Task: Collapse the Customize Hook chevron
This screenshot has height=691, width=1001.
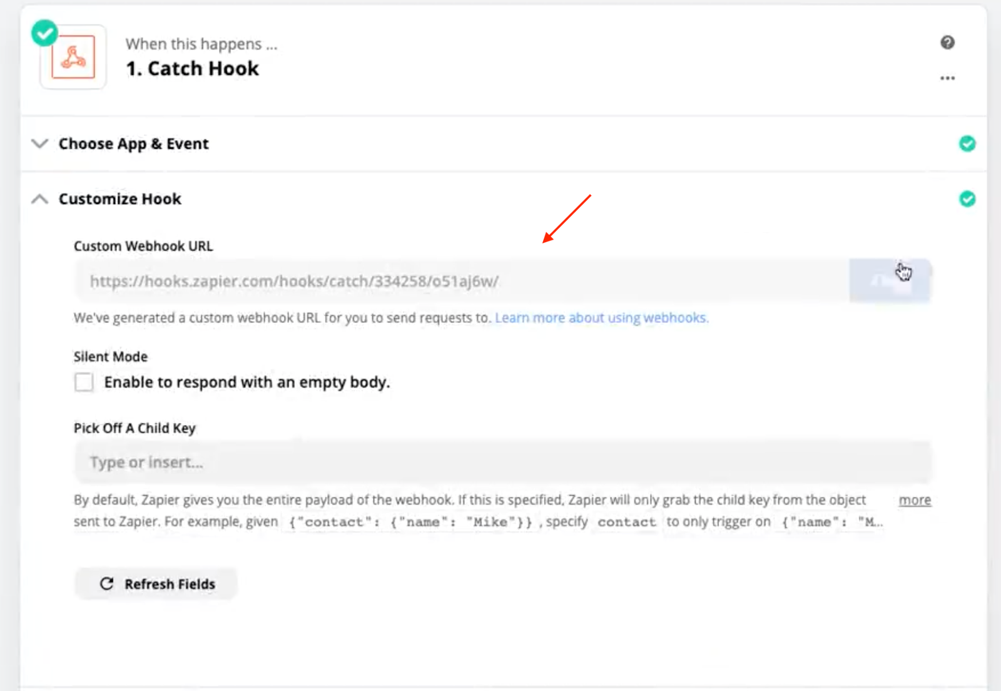Action: pyautogui.click(x=39, y=199)
